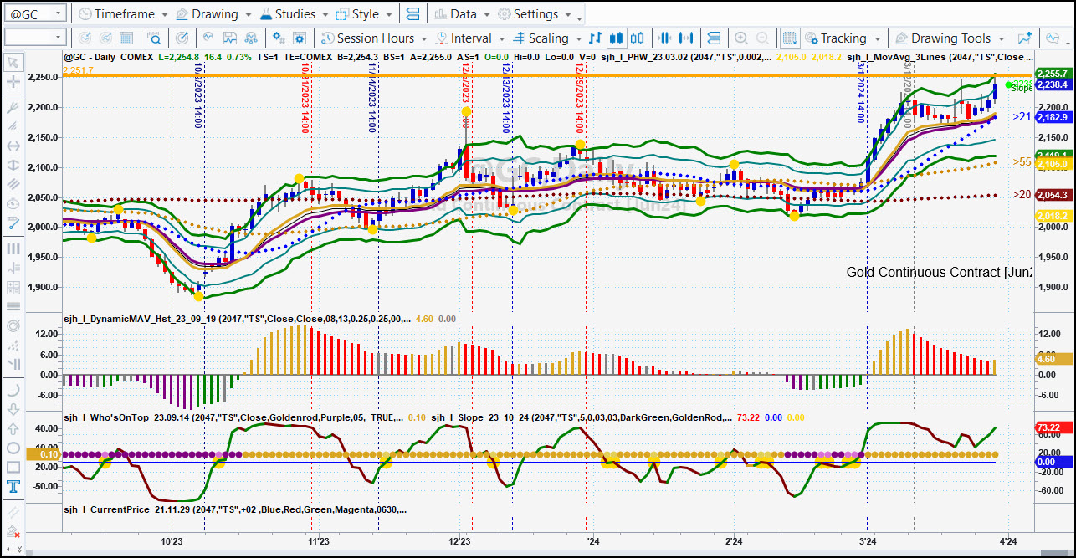The height and width of the screenshot is (558, 1076).
Task: Pick the horizontal double-arrow drawing tool
Action: pyautogui.click(x=13, y=146)
